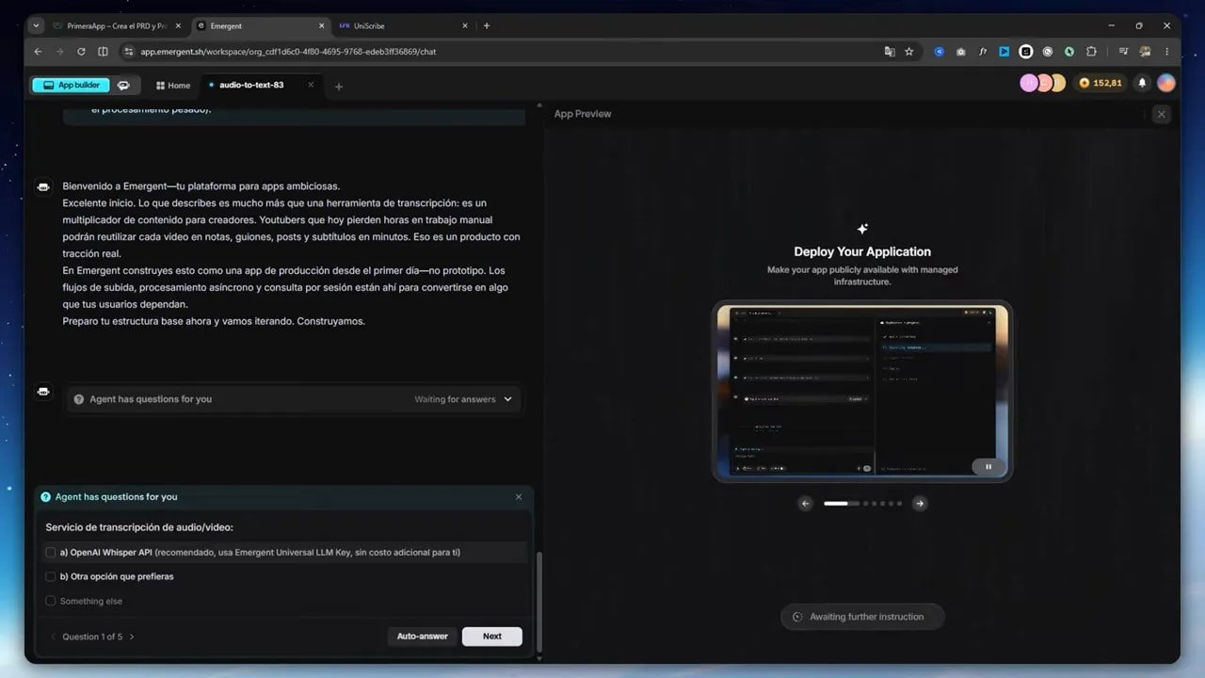Add a new workspace tab with plus icon
Viewport: 1205px width, 678px height.
click(x=339, y=87)
